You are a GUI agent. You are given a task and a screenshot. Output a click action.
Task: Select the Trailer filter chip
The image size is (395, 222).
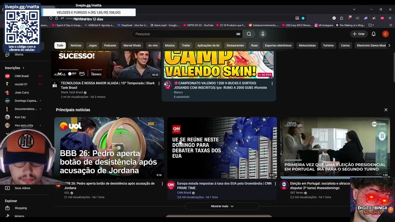tap(186, 45)
